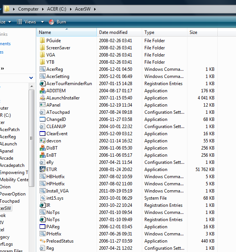This screenshot has width=236, height=252.
Task: Select PowerOption in the folder tree
Action: click(13, 194)
